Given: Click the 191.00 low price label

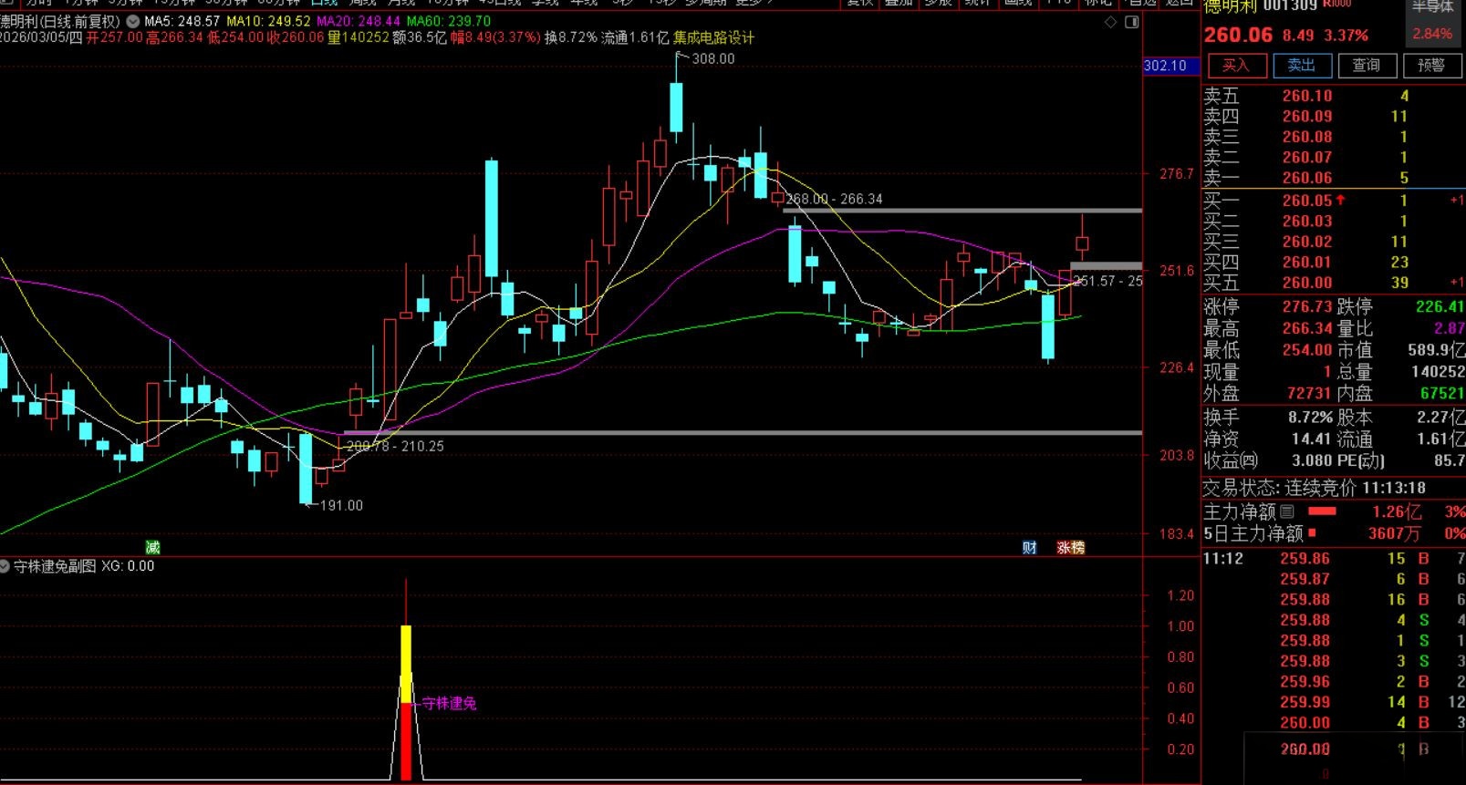Looking at the screenshot, I should [340, 505].
